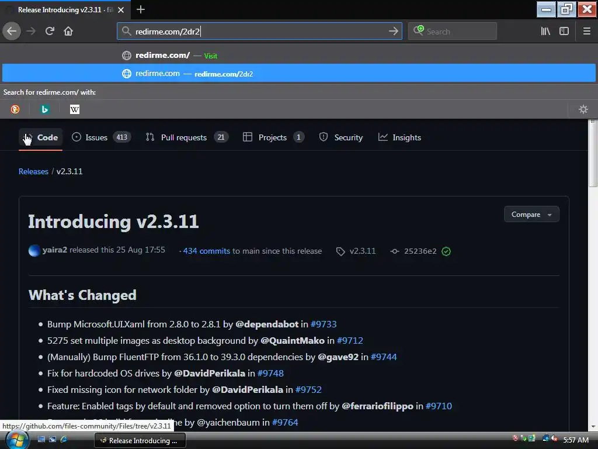Open the 434 commits link
598x449 pixels.
coord(206,251)
